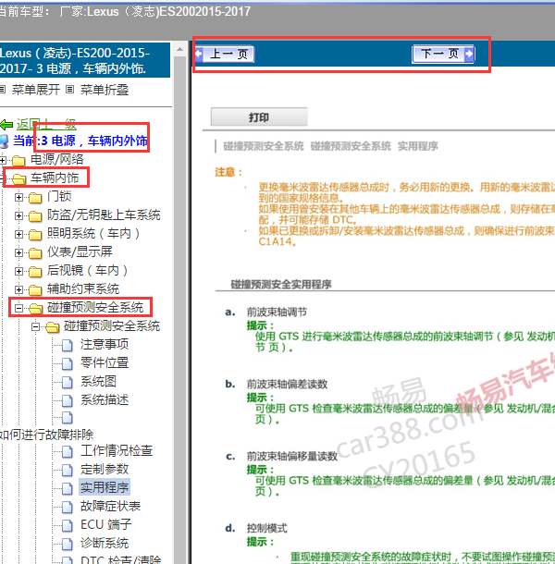The width and height of the screenshot is (555, 564).
Task: Open the 诊断系统 page
Action: tap(105, 543)
